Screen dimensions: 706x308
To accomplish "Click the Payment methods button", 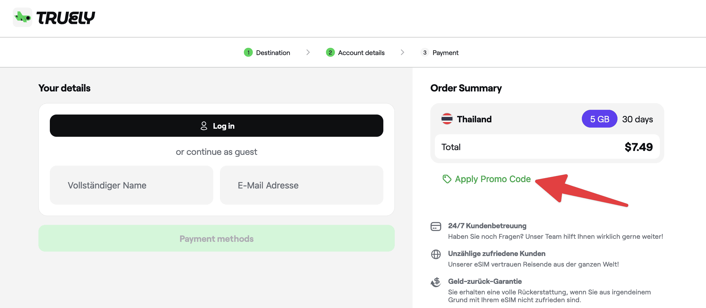I will (x=216, y=239).
